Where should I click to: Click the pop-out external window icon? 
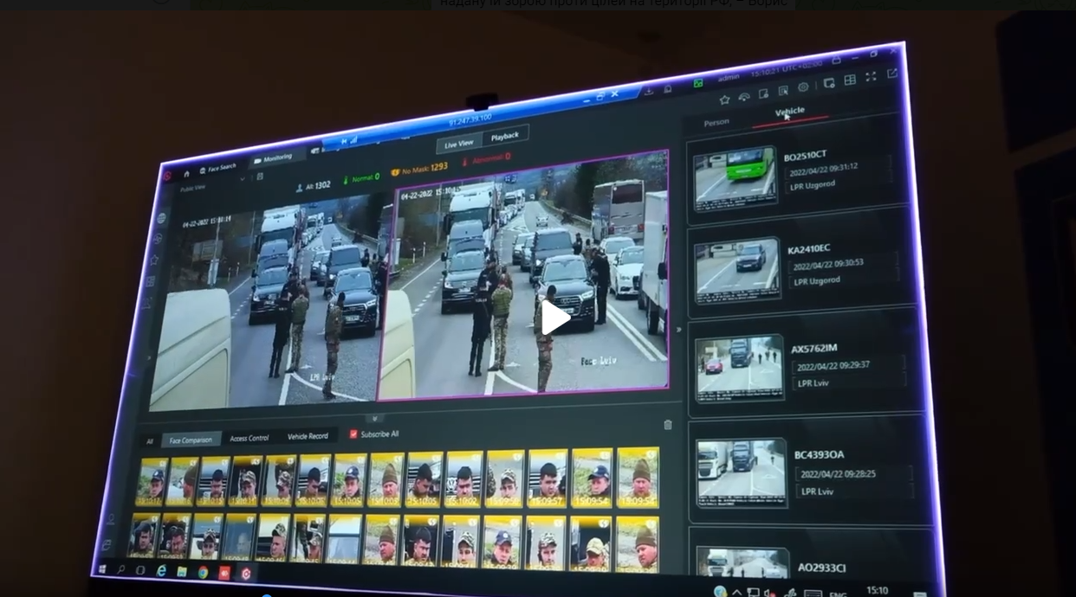[892, 74]
